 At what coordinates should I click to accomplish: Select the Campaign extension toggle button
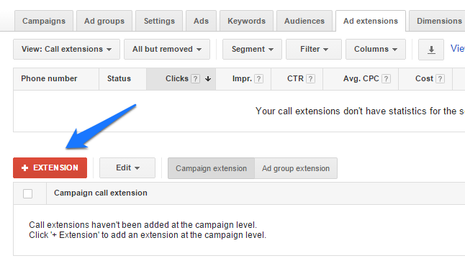pyautogui.click(x=211, y=168)
